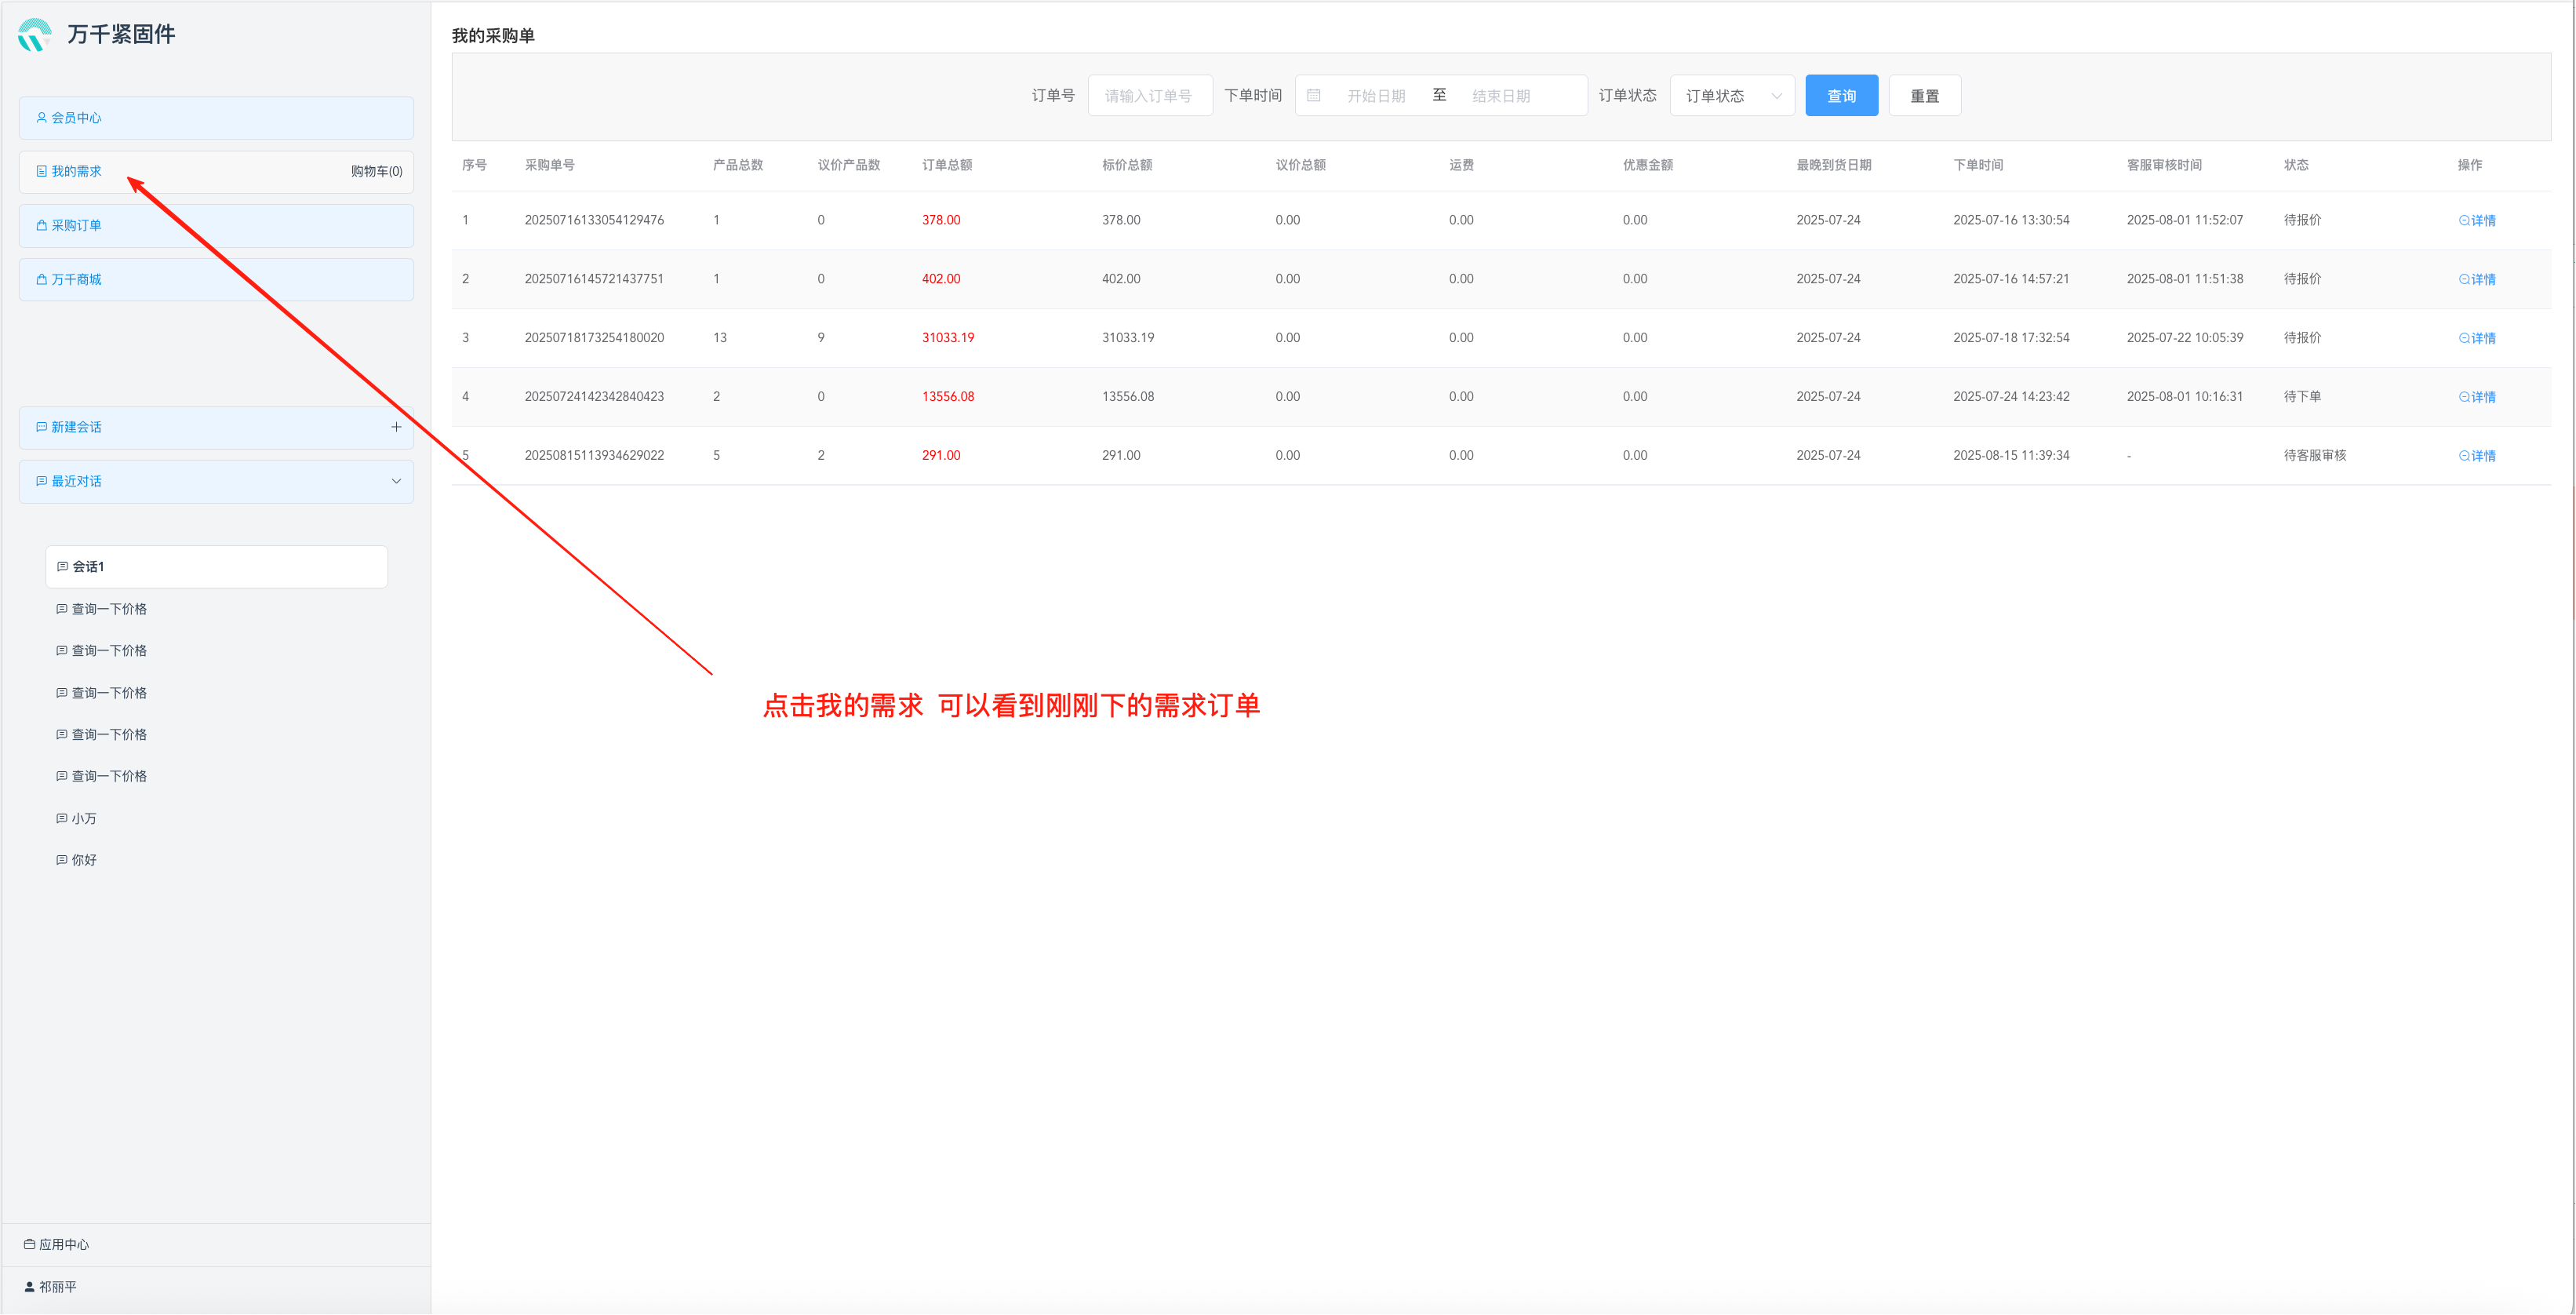Open 详情 for the 291.00 order

click(2477, 456)
